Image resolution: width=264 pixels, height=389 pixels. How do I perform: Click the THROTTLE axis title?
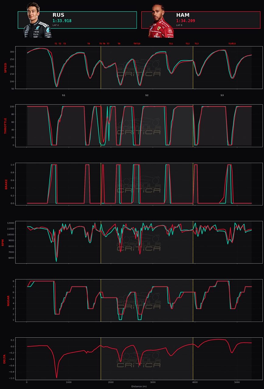coord(5,126)
